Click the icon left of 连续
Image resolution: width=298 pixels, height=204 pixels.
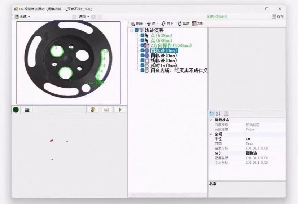tap(74, 17)
